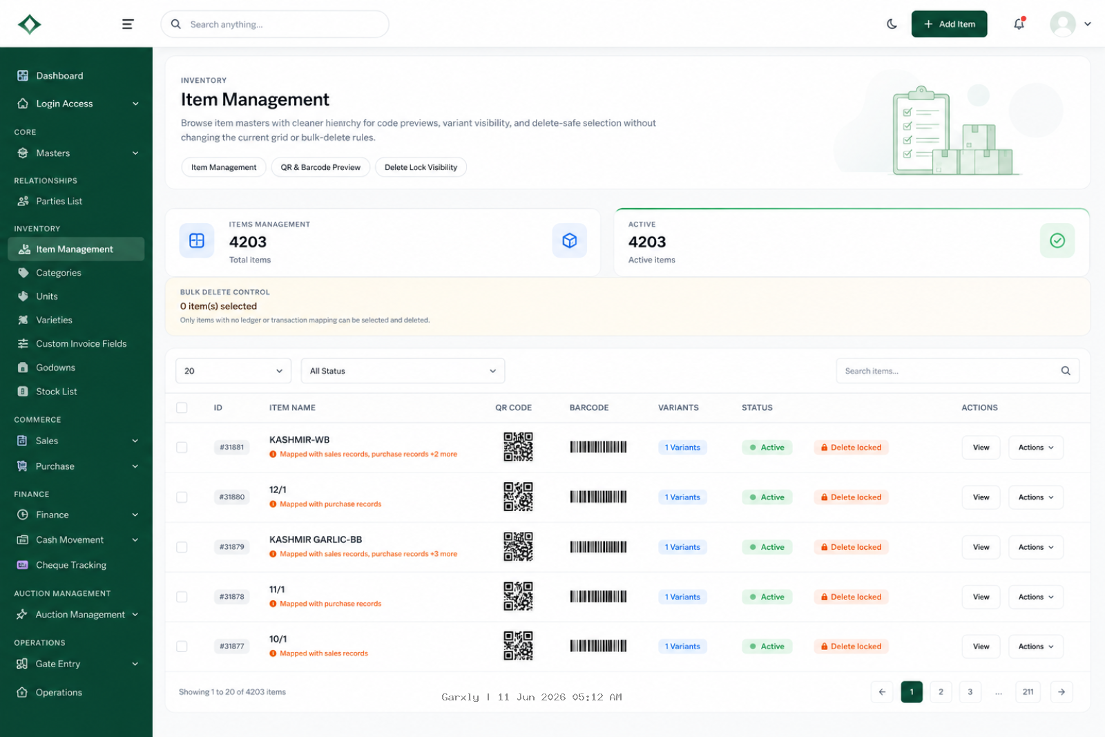The image size is (1105, 737).
Task: Go to page 211
Action: [1028, 692]
